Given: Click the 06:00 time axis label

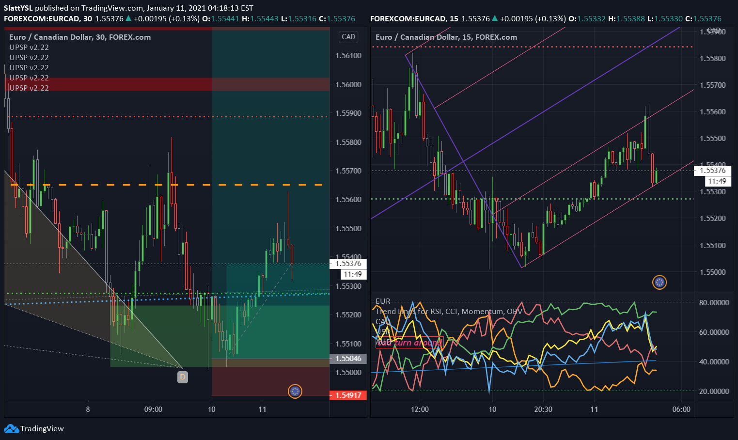Looking at the screenshot, I should [681, 409].
